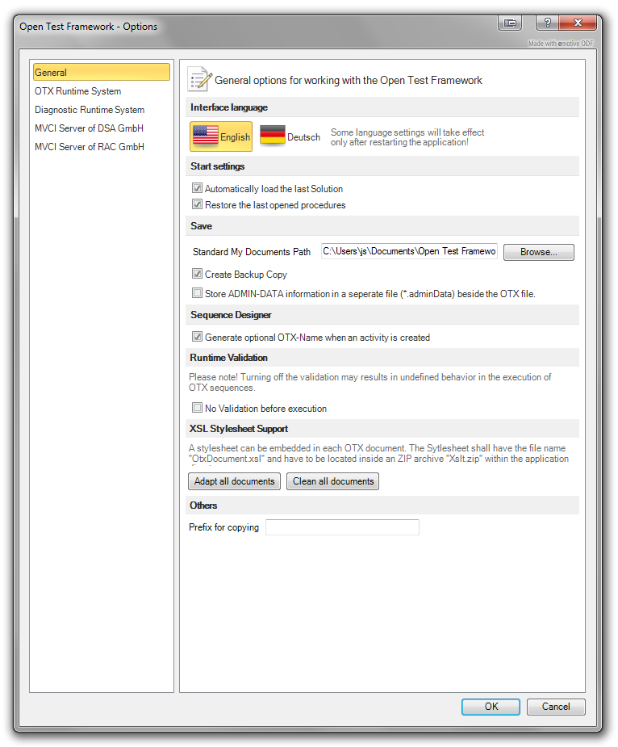
Task: Enable Store ADMIN-DATA in separate file
Action: (x=198, y=293)
